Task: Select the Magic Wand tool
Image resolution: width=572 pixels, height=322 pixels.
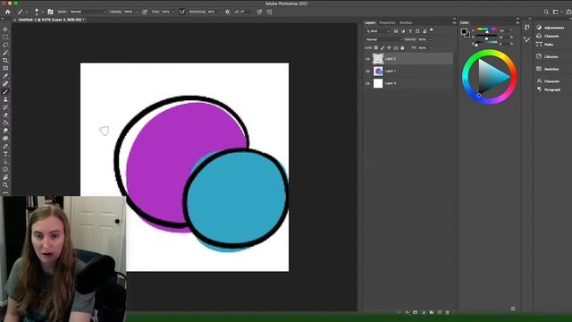Action: point(5,53)
